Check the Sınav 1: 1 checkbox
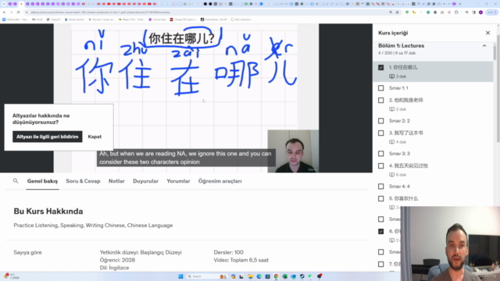Viewport: 500px width, 281px height. (x=380, y=88)
